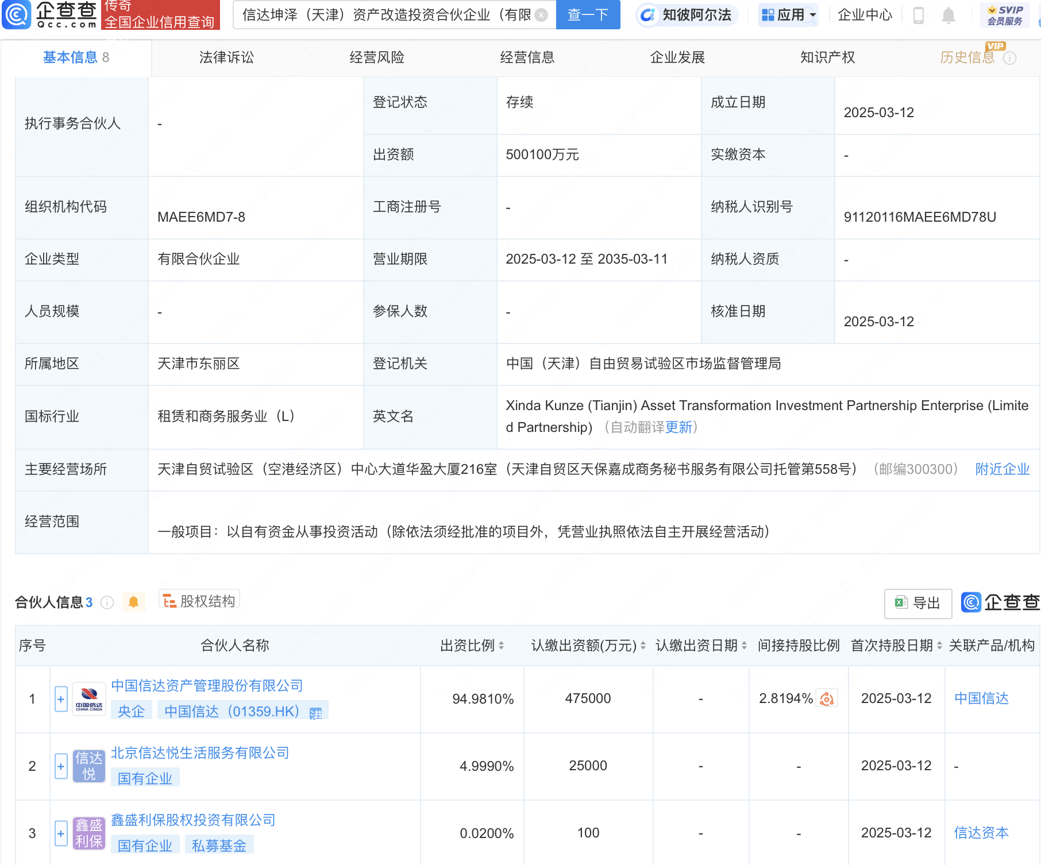Click 私募基金 tag on row 3
Viewport: 1041px width, 865px height.
[219, 845]
